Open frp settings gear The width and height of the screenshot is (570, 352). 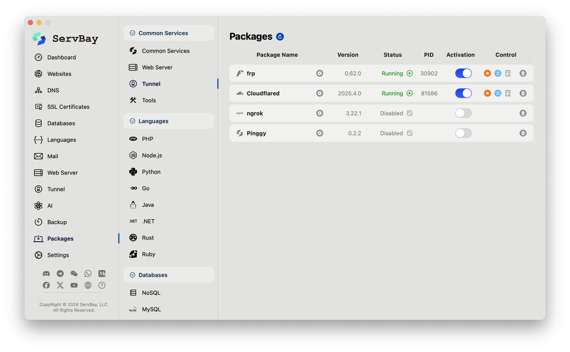click(320, 73)
